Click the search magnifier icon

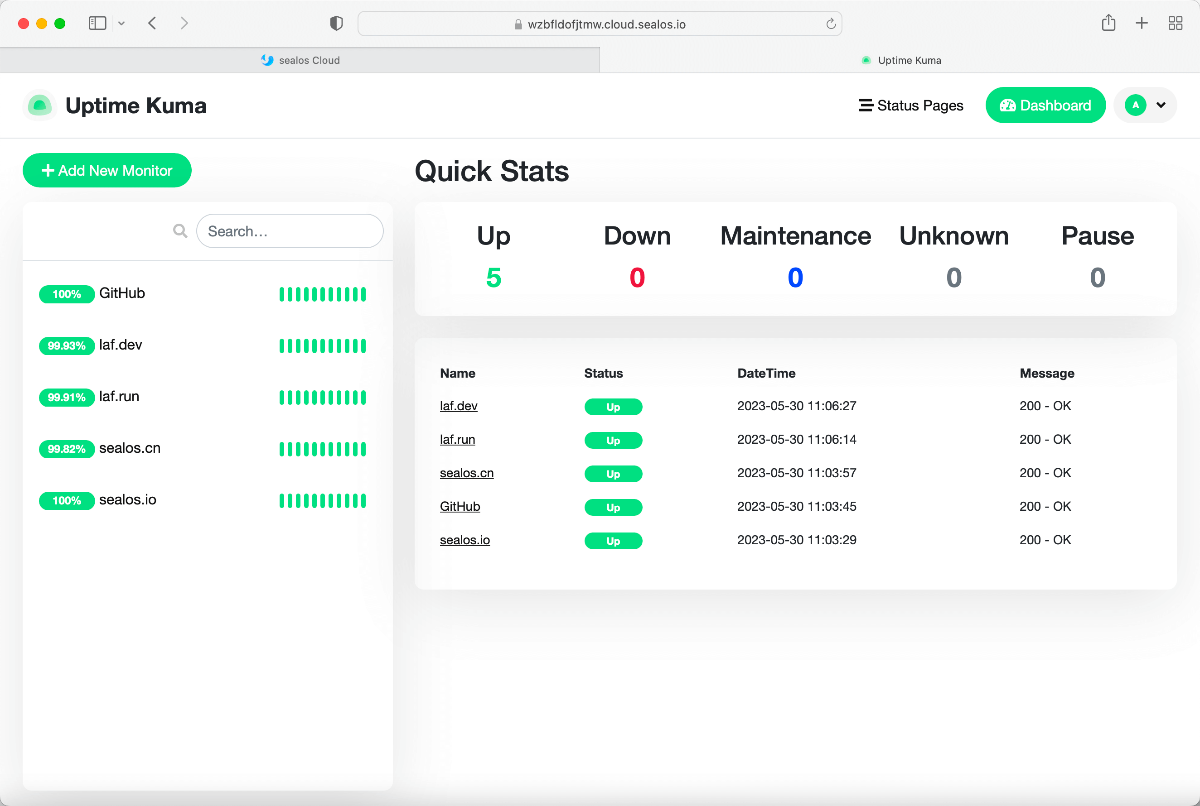[180, 231]
